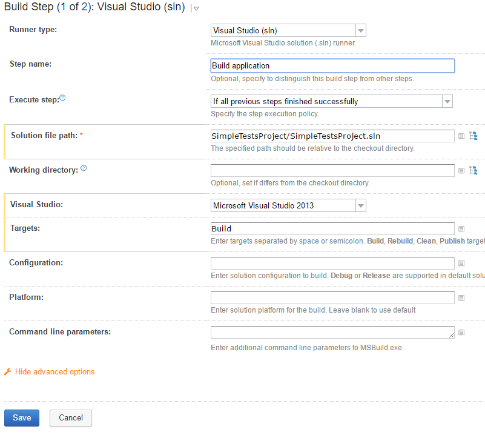485x435 pixels.
Task: Open file tree icon beside Solution file path
Action: click(x=473, y=136)
